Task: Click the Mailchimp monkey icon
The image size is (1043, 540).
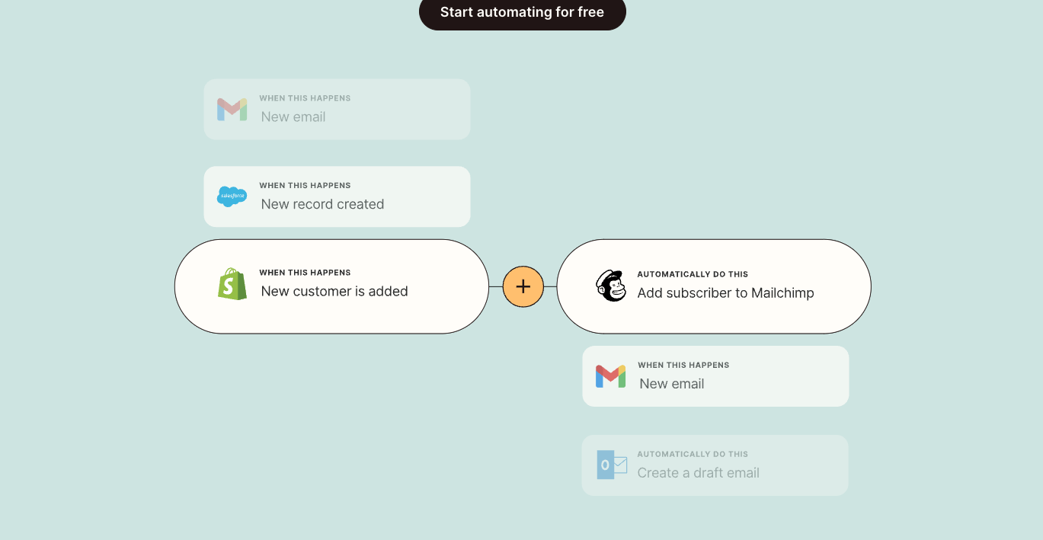Action: 610,286
